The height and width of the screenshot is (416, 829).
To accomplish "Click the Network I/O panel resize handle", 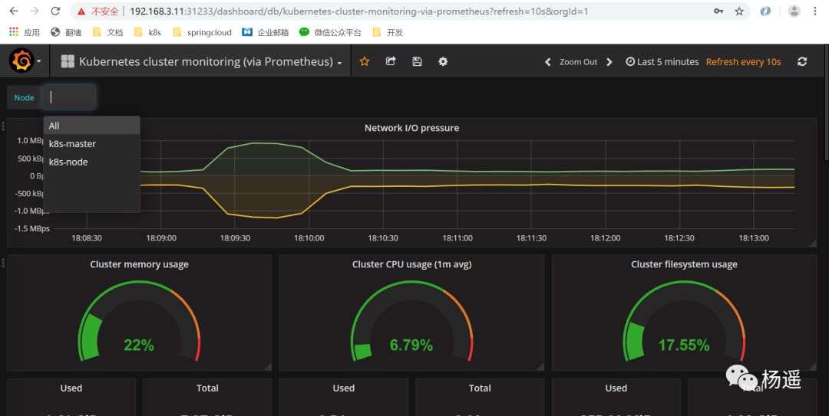I will (813, 244).
